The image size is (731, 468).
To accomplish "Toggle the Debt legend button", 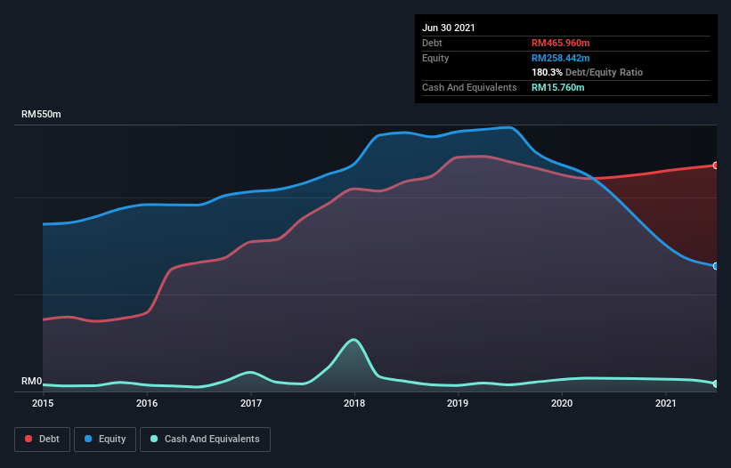I will (x=43, y=440).
